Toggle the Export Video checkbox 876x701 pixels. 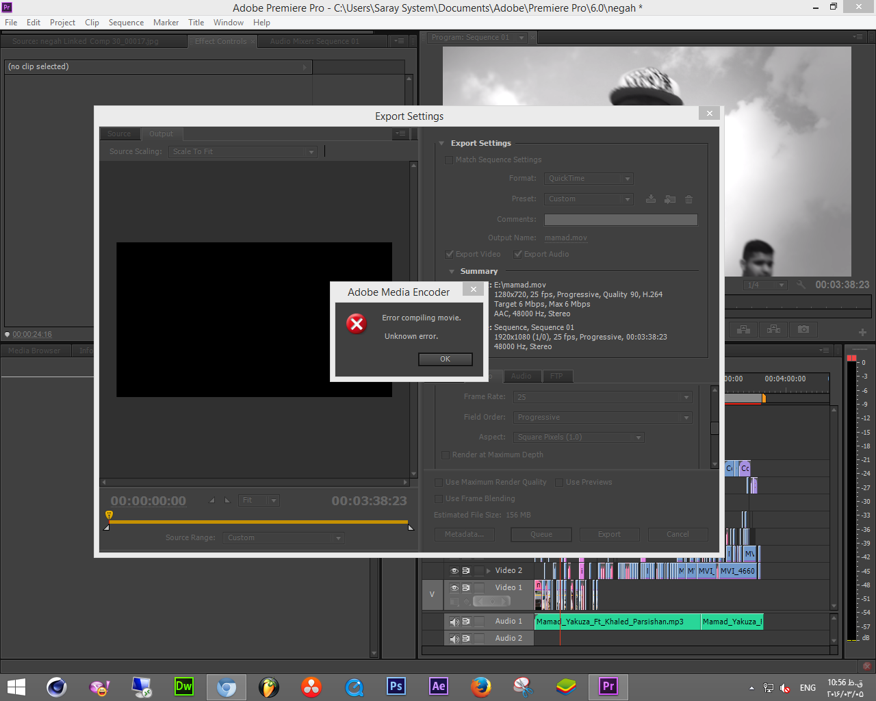(x=450, y=255)
